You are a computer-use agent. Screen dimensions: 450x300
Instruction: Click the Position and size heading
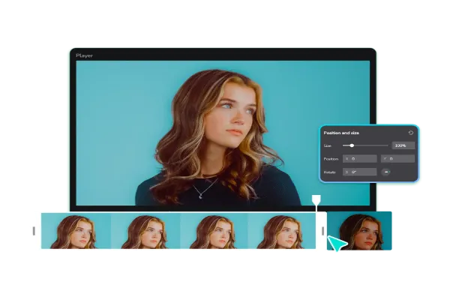(341, 133)
